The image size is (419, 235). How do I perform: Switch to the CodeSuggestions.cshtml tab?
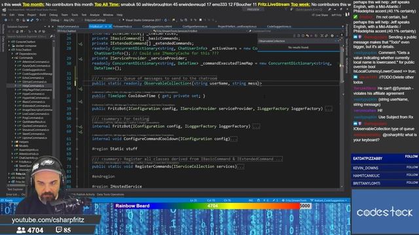point(157,26)
